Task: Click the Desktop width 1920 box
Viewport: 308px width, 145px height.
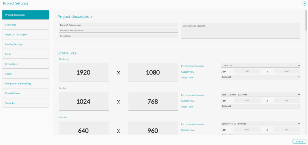Action: (83, 72)
